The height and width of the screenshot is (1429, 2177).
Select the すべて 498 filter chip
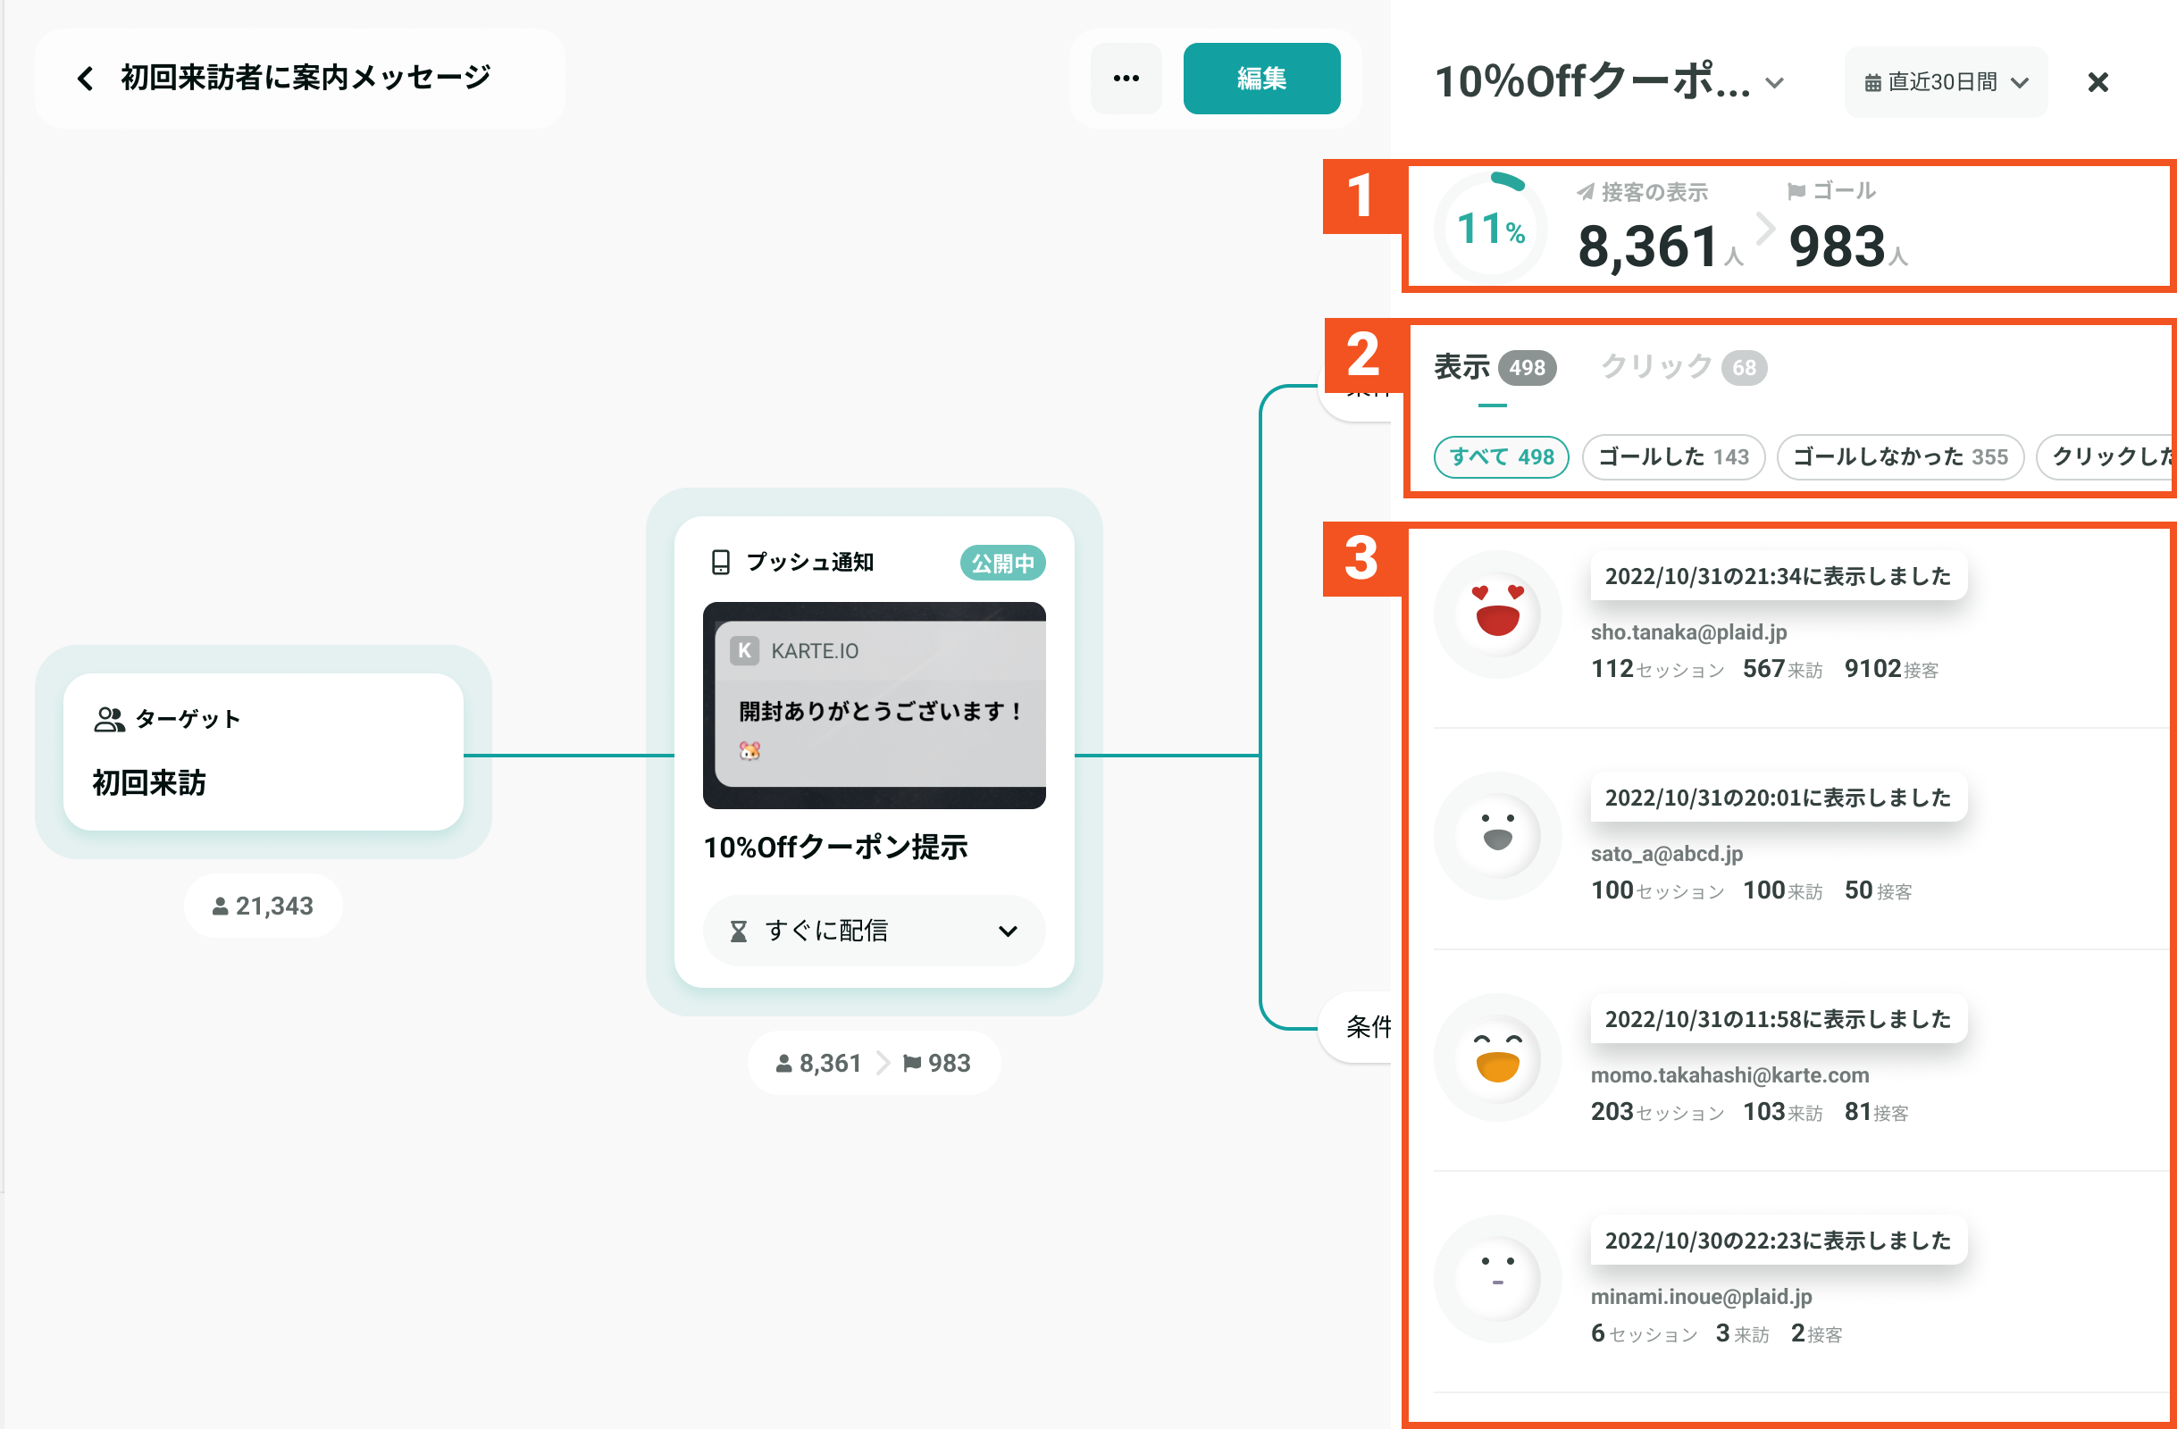click(x=1501, y=456)
